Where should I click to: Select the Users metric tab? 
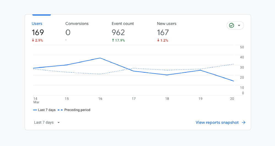37,24
